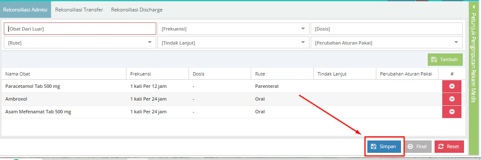Remove the Asam Mefenamat Tab 500 mg row
This screenshot has height=160, width=481.
point(452,112)
